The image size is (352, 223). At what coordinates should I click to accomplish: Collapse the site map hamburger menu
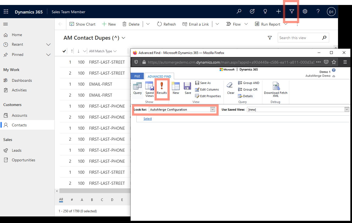click(5, 24)
